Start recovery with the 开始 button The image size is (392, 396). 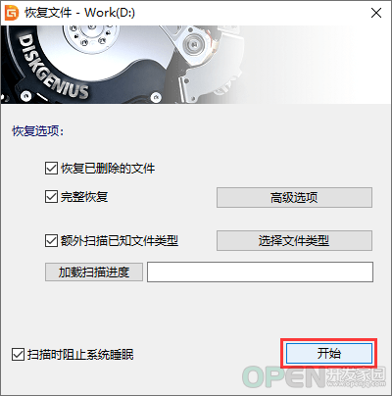[x=329, y=353]
